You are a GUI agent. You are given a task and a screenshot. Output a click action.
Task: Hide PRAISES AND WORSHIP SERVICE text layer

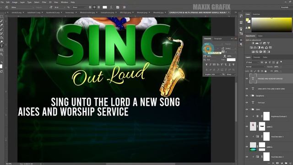tap(247, 79)
